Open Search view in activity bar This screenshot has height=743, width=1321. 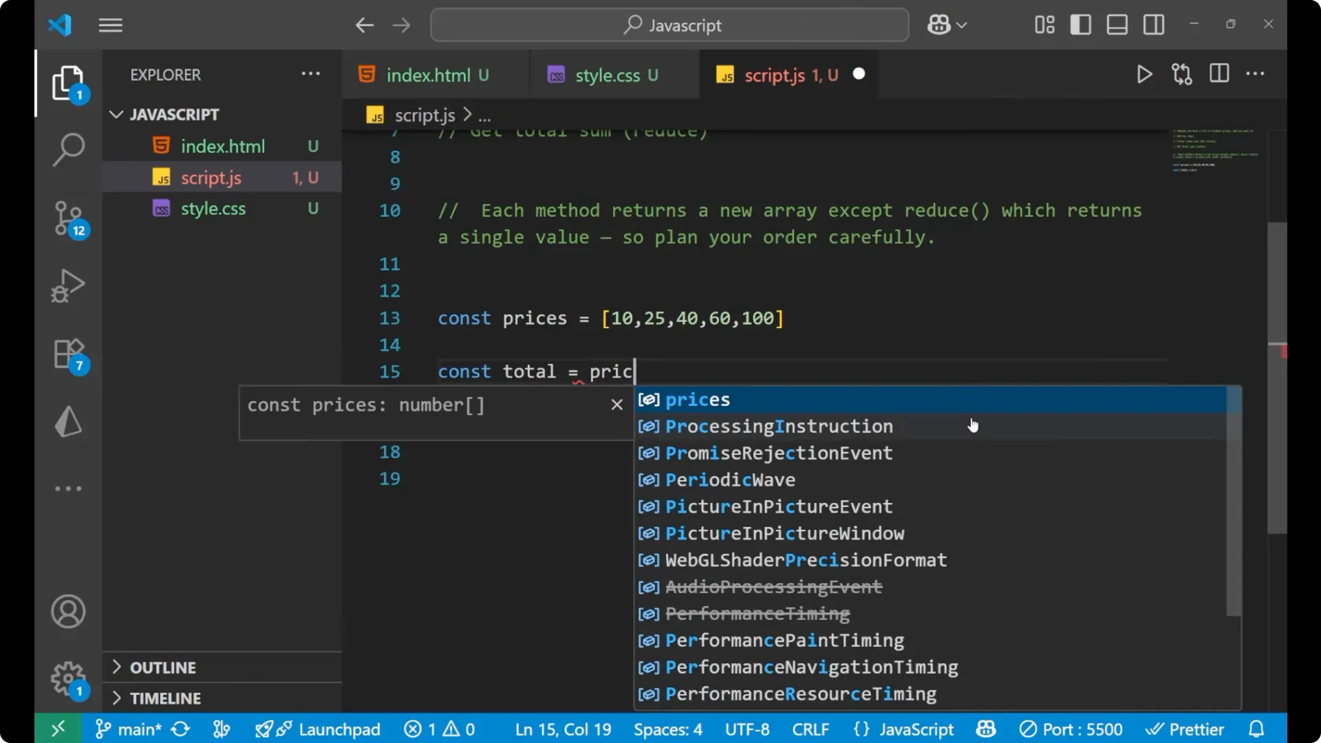(67, 149)
